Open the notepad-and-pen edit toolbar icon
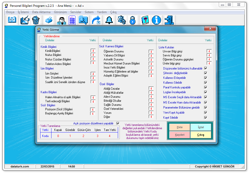249x173 pixels. point(25,20)
